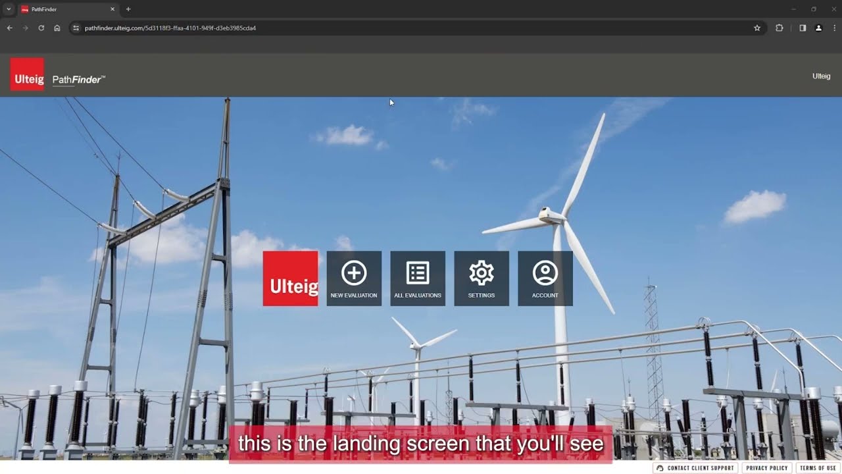Open a new browser tab
Screen dimensions: 842x474
128,9
